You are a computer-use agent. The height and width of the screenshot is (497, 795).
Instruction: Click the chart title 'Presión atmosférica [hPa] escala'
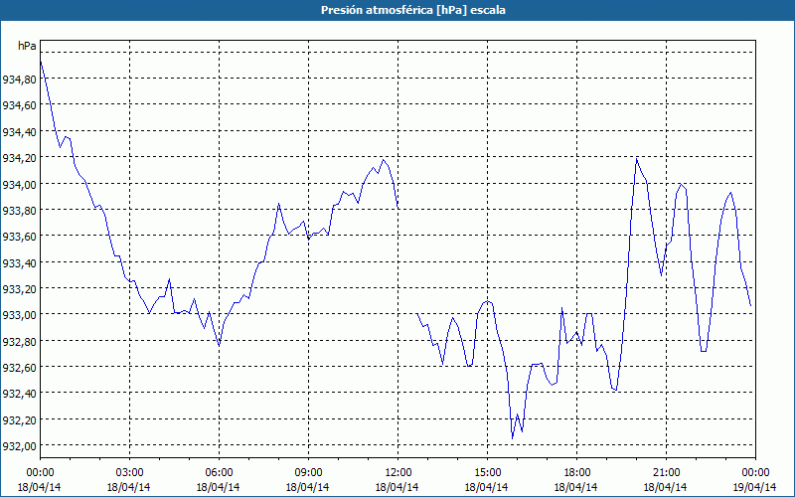pos(413,10)
